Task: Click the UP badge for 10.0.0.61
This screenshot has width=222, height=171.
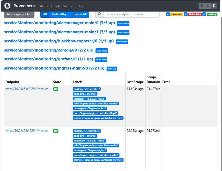Action: 56,89
